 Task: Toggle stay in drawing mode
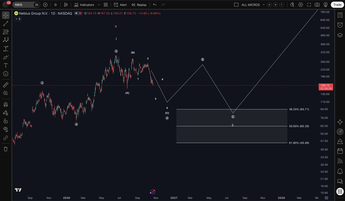click(x=5, y=113)
